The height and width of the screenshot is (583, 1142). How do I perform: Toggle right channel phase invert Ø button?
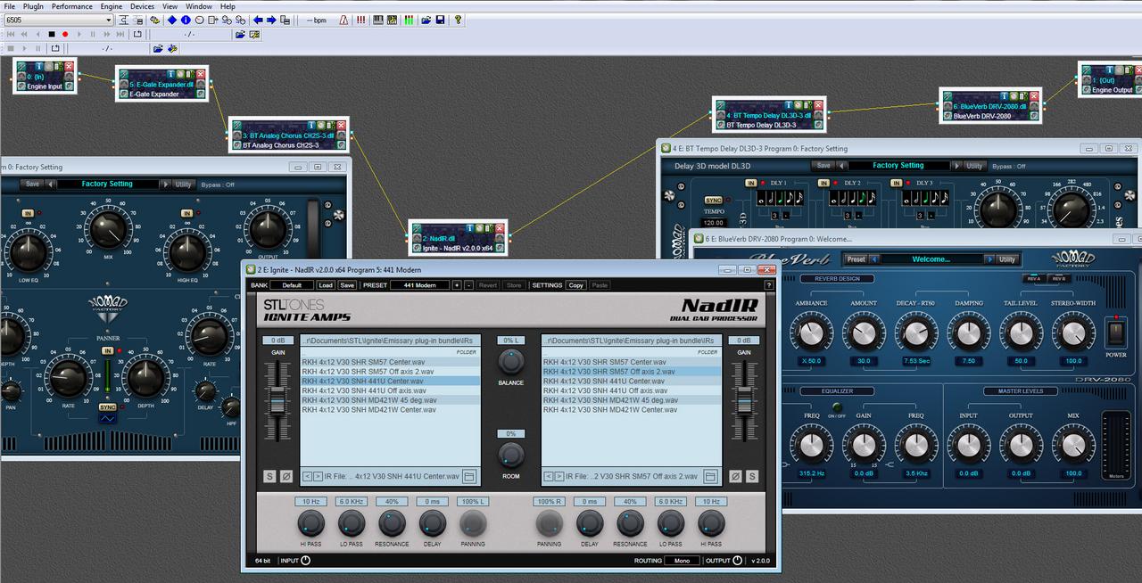click(x=735, y=477)
